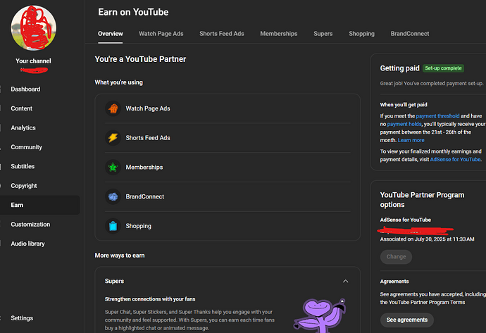The width and height of the screenshot is (486, 333).
Task: Click the "When you'll get paid" label
Action: tap(404, 105)
